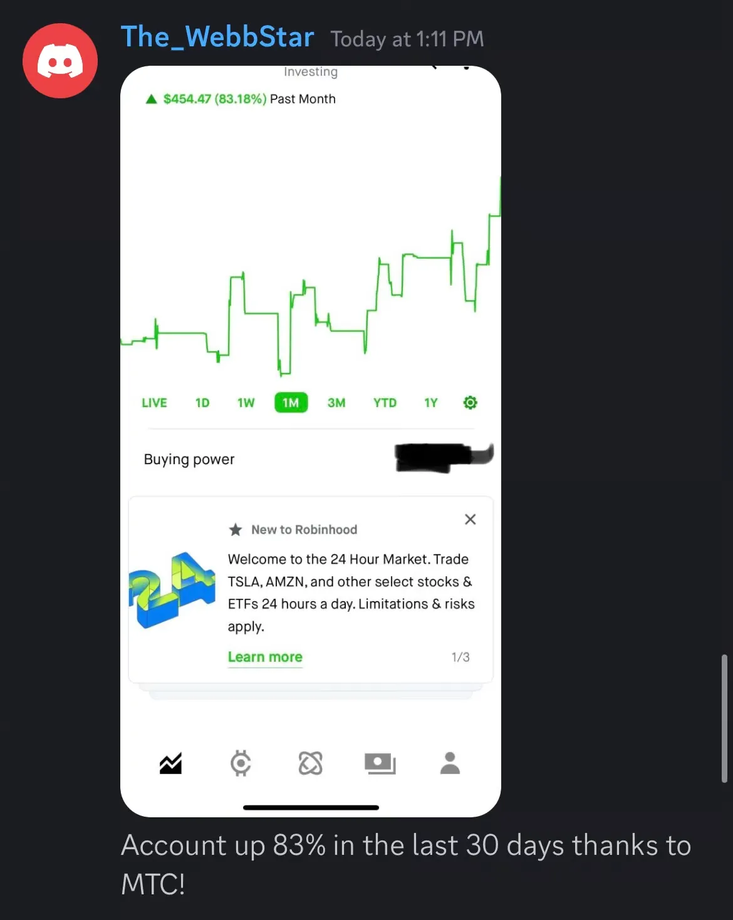Open the atom-shaped discover tab icon

coord(310,763)
